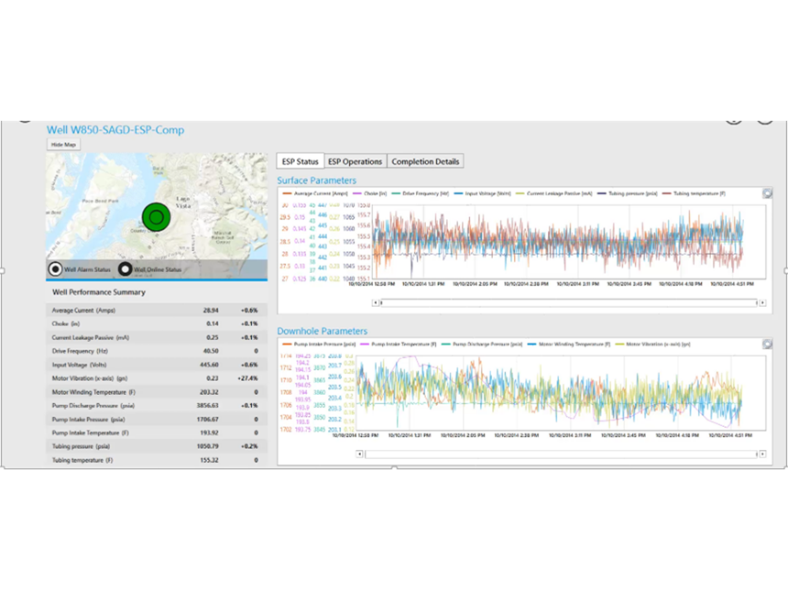The width and height of the screenshot is (788, 591).
Task: Open Surface Parameters chart options icon
Action: click(766, 193)
